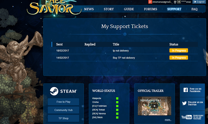Image resolution: width=208 pixels, height=124 pixels.
Task: Open the 'tp not delivery' ticket
Action: coord(121,51)
